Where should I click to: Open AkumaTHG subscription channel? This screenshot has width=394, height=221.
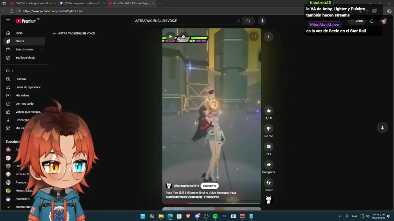pyautogui.click(x=23, y=199)
